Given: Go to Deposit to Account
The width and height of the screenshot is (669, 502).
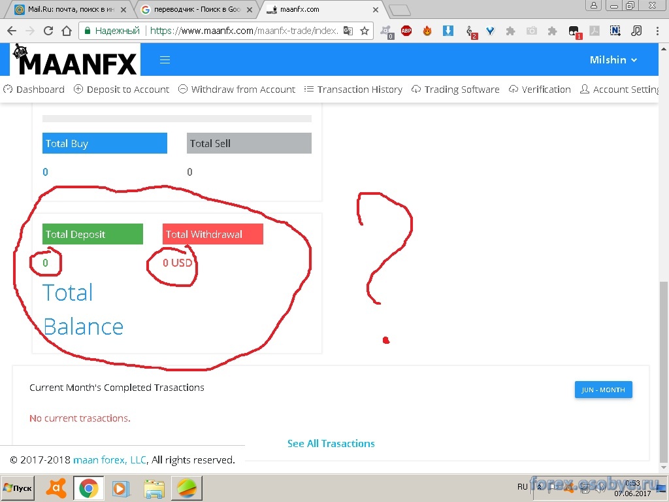Looking at the screenshot, I should point(121,89).
